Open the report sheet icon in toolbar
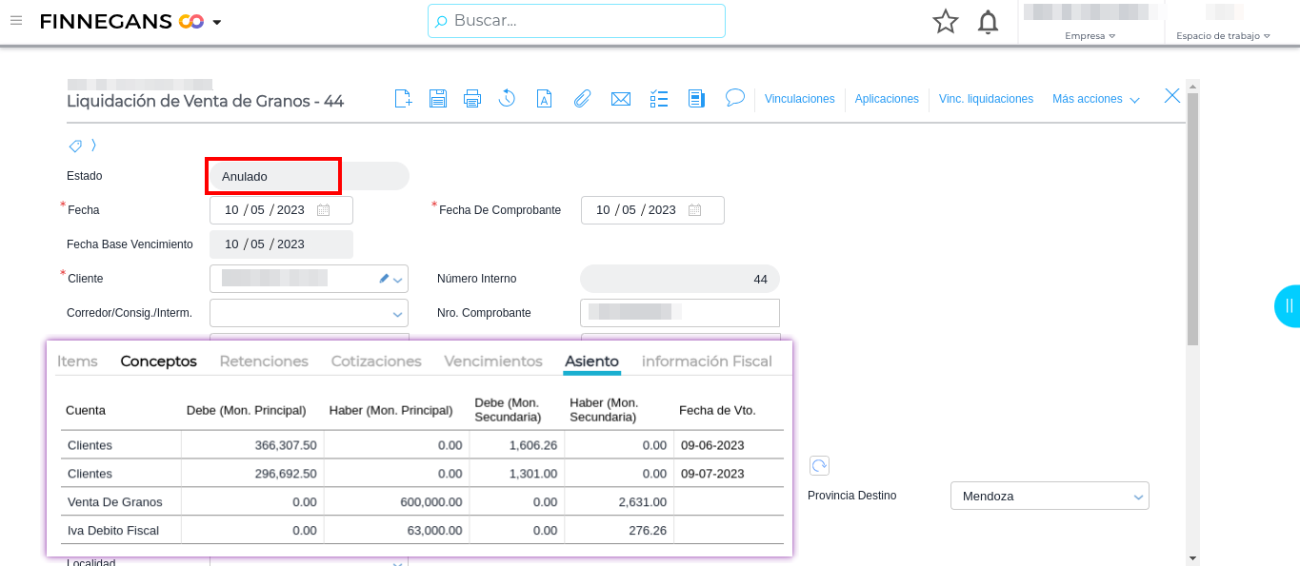 point(696,98)
